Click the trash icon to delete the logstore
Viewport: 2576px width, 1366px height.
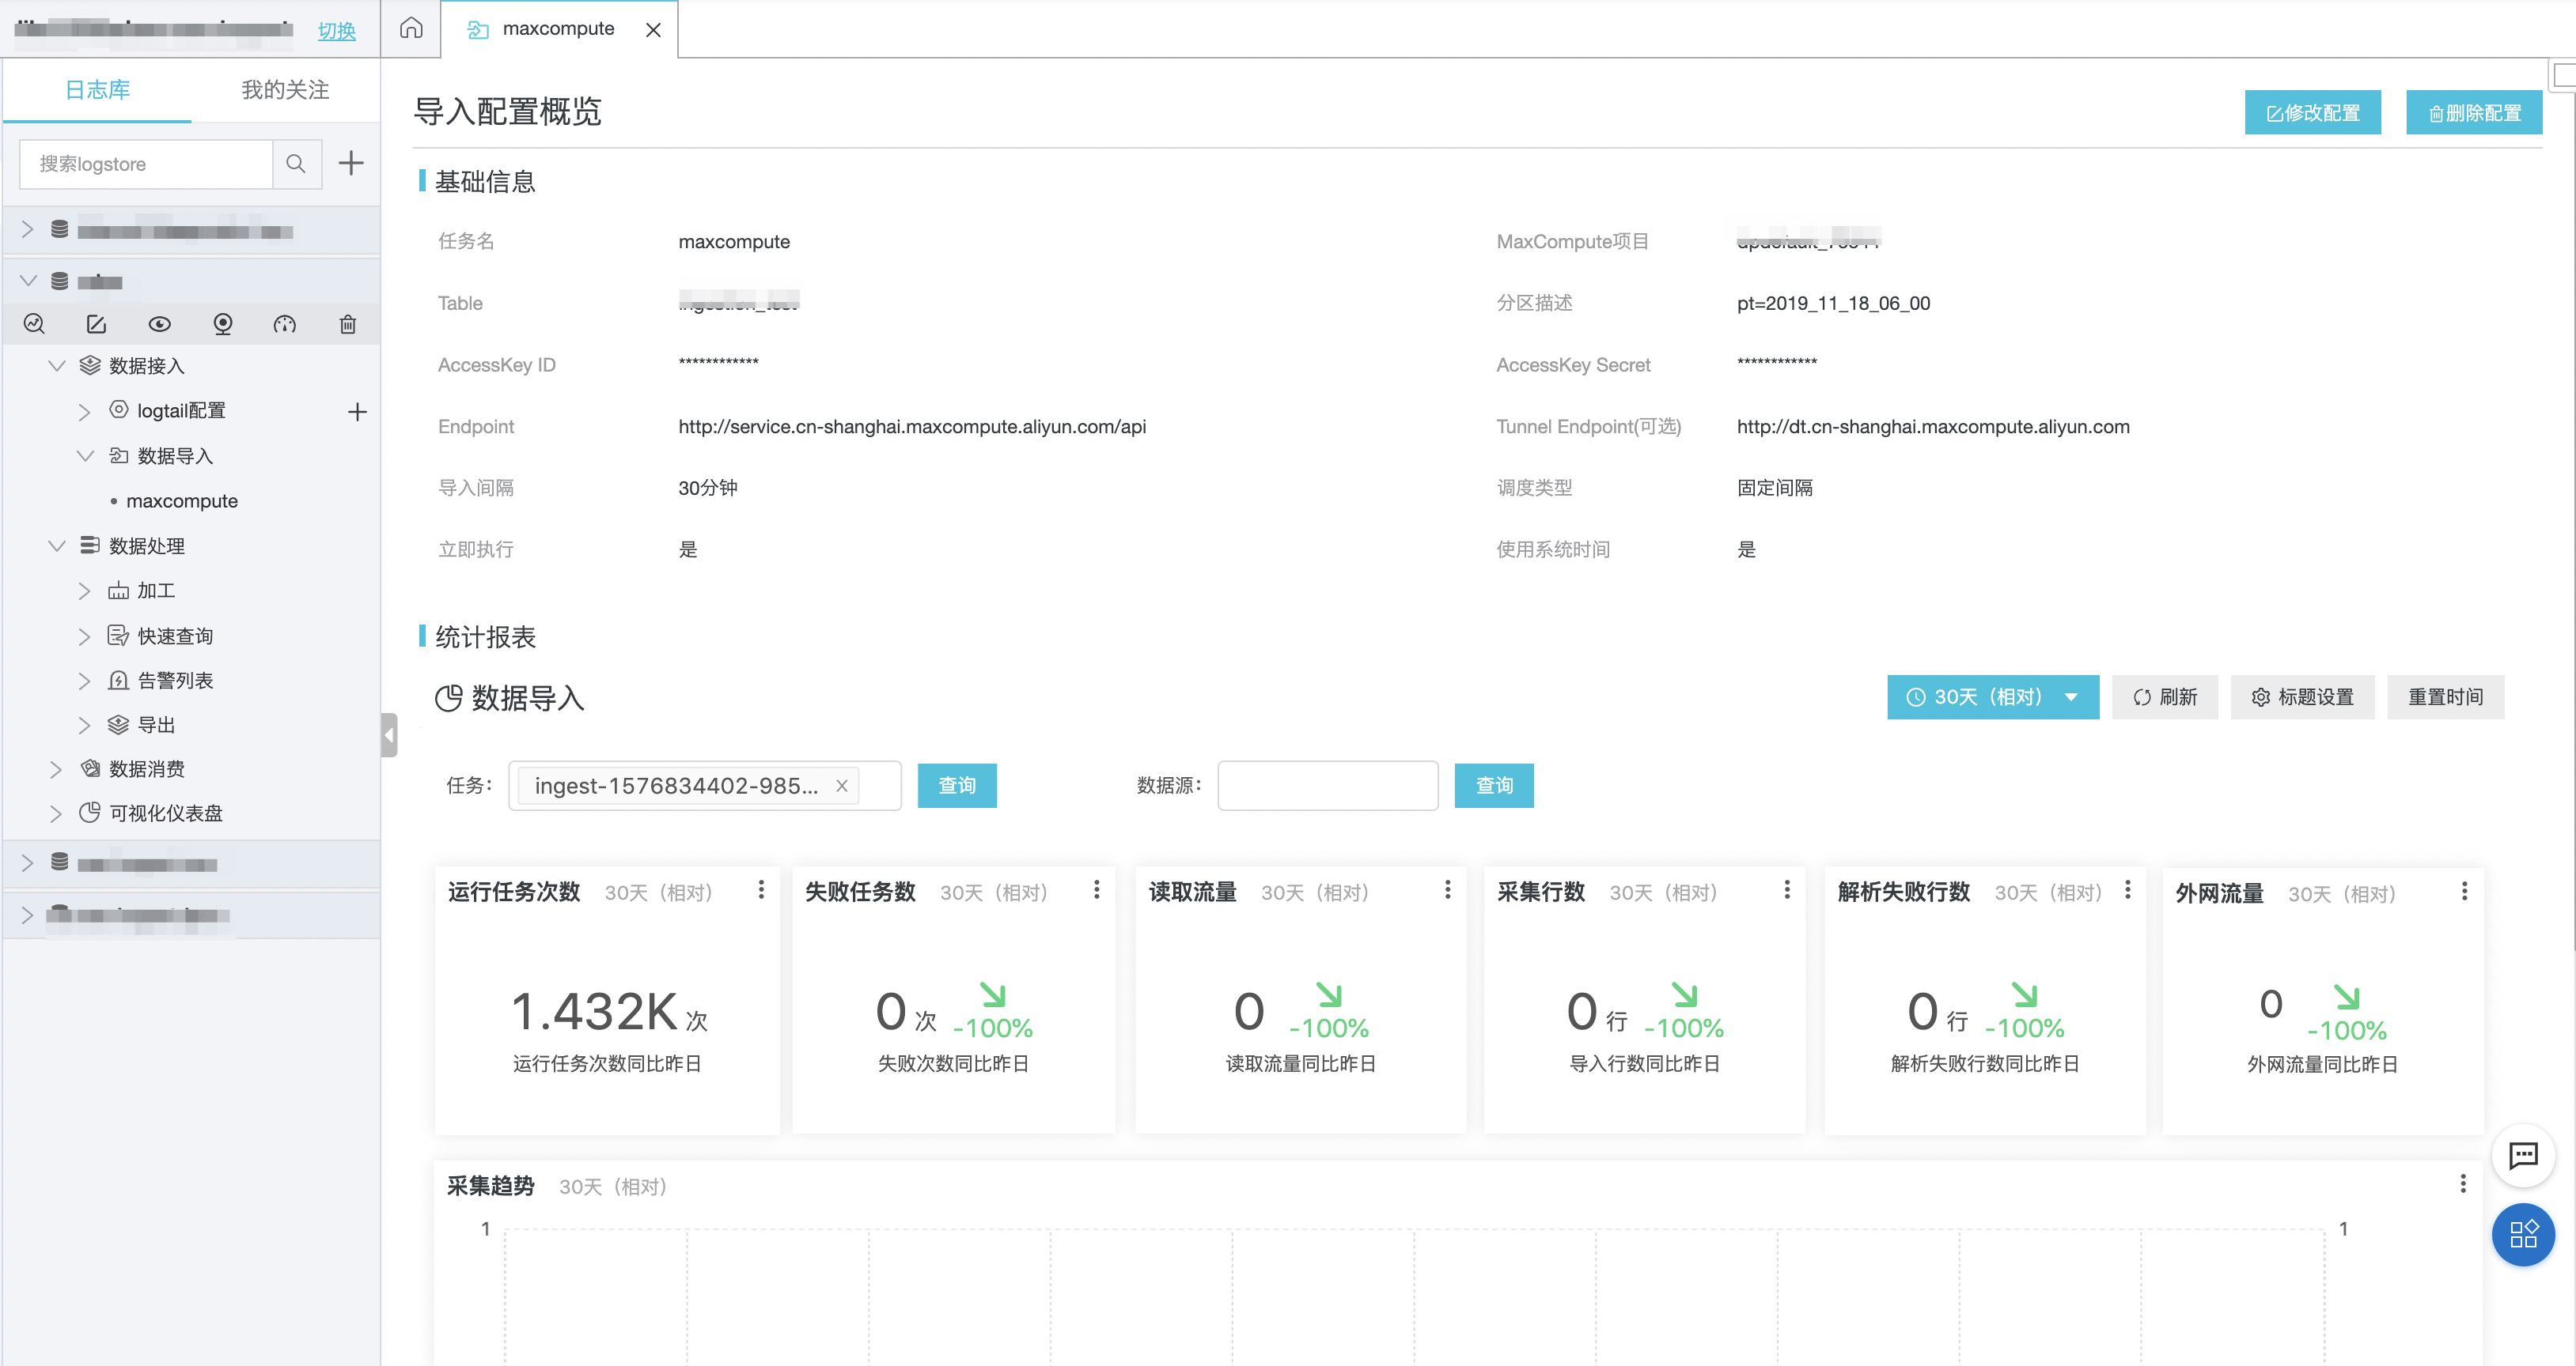point(347,324)
